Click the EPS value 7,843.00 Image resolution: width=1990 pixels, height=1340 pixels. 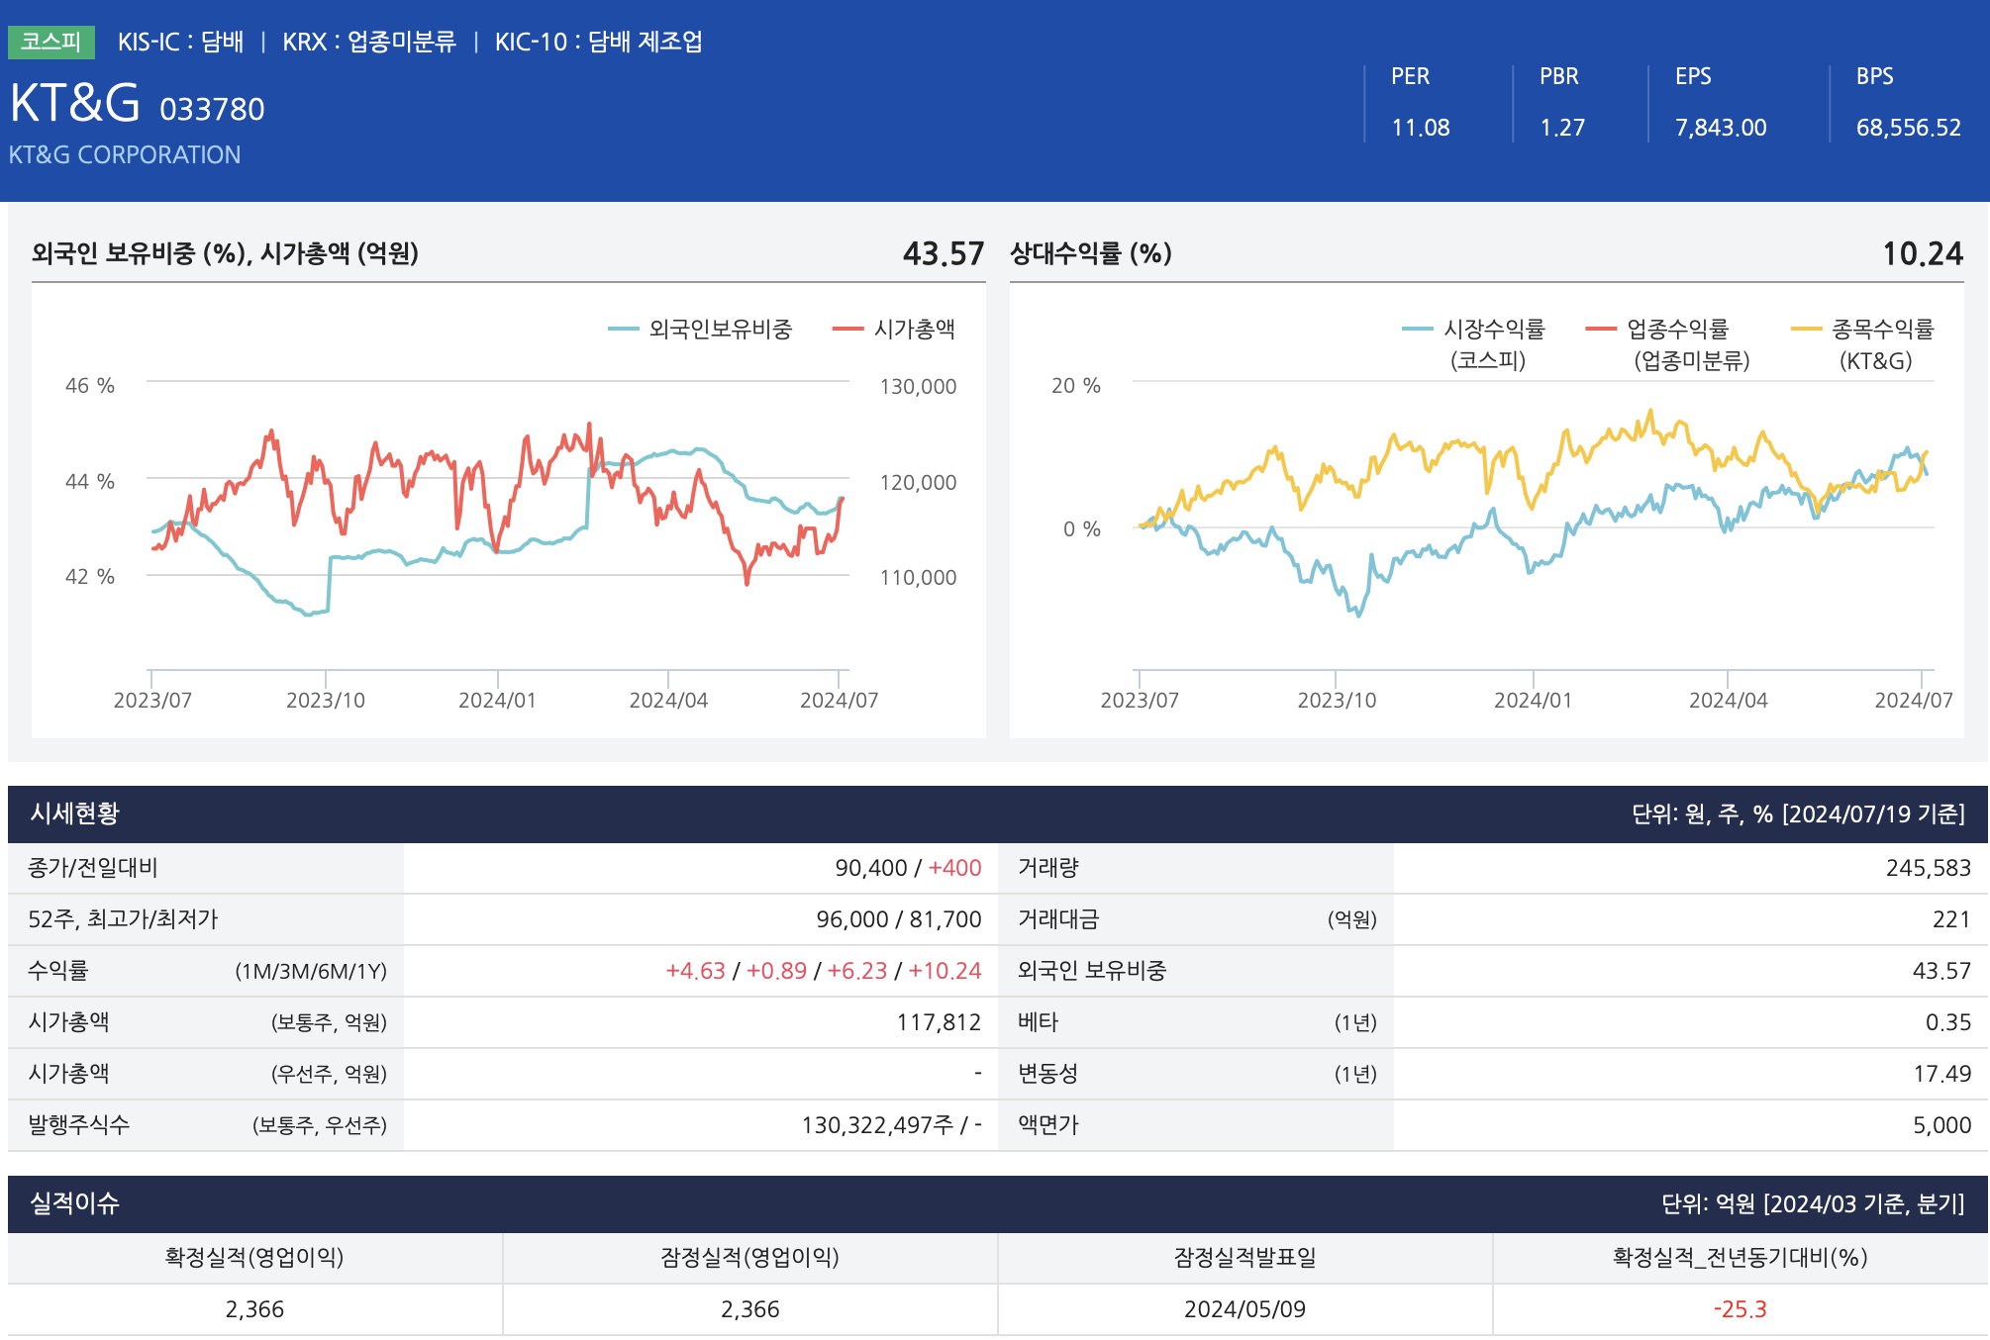1720,128
